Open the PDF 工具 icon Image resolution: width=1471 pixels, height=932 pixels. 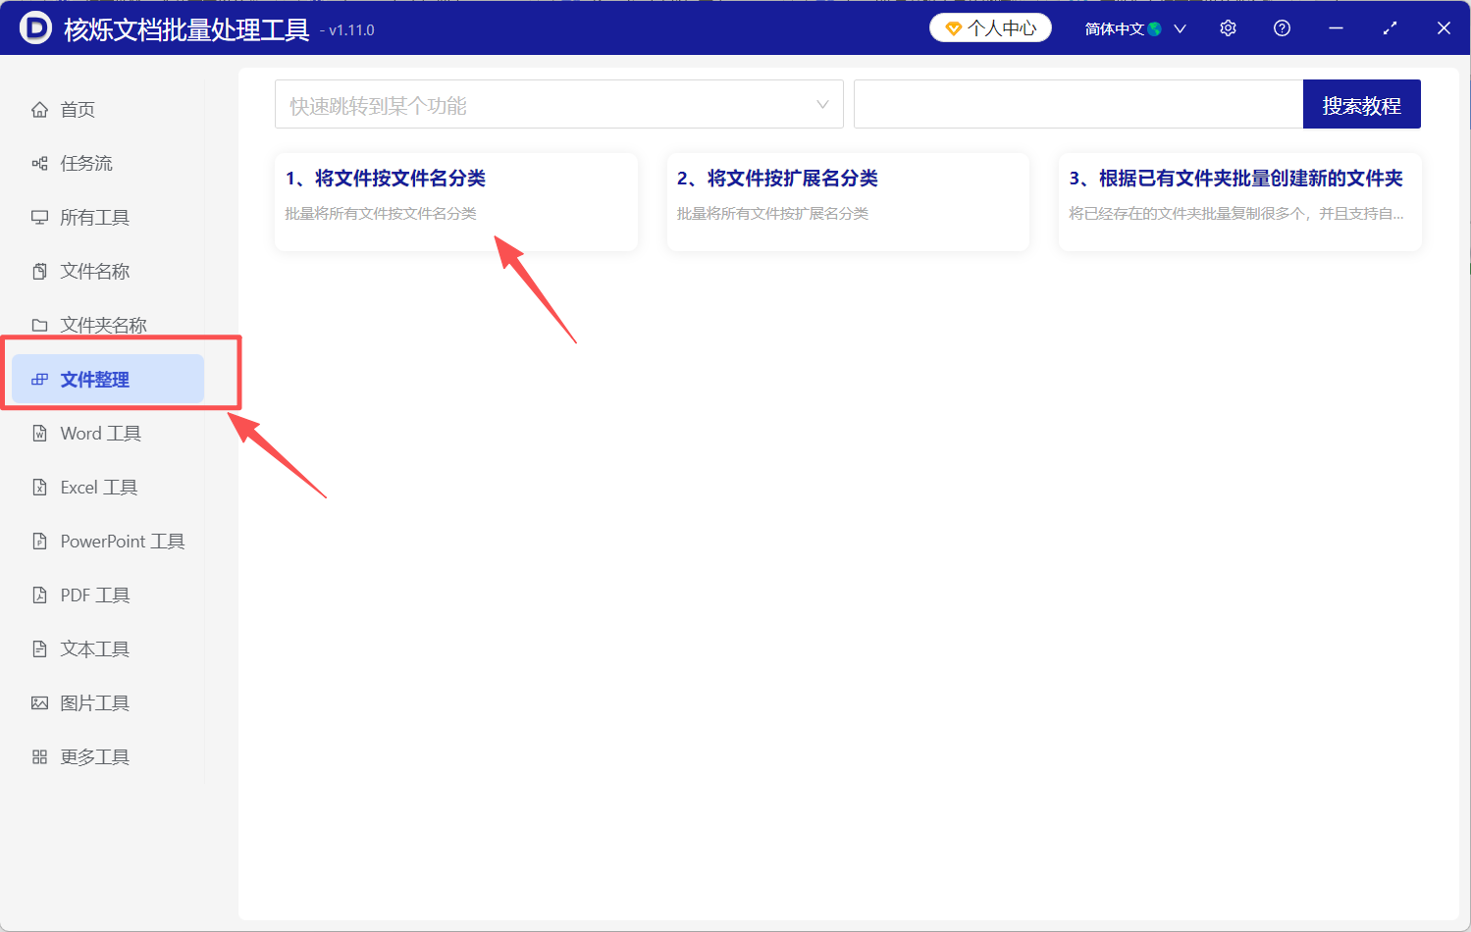pos(39,595)
